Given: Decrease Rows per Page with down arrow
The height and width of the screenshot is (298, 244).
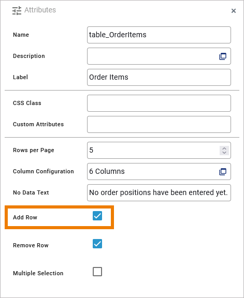Looking at the screenshot, I should click(x=224, y=153).
